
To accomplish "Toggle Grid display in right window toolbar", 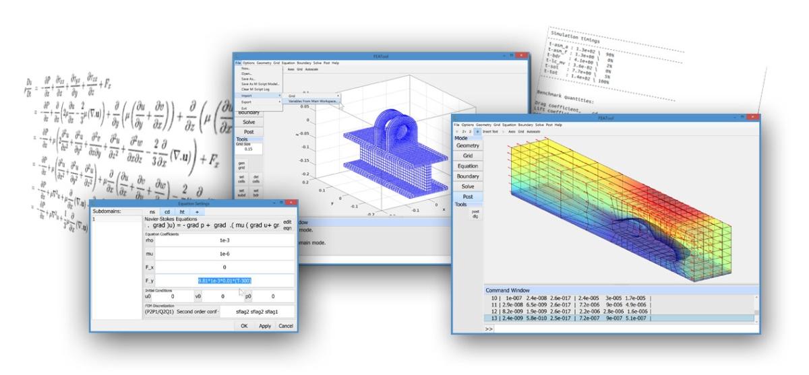I will pos(521,131).
